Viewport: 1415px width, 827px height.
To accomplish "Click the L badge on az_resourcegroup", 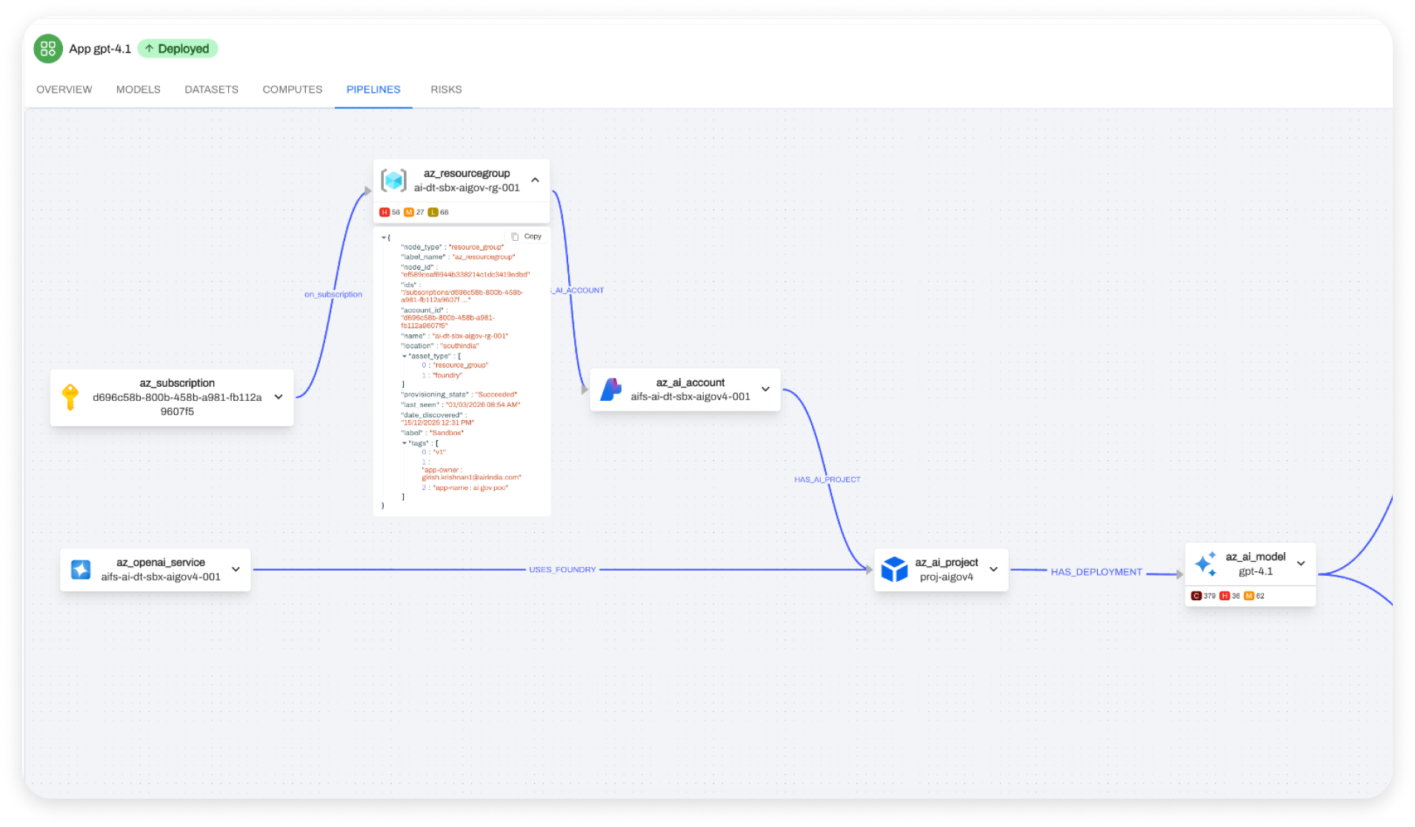I will click(x=433, y=213).
